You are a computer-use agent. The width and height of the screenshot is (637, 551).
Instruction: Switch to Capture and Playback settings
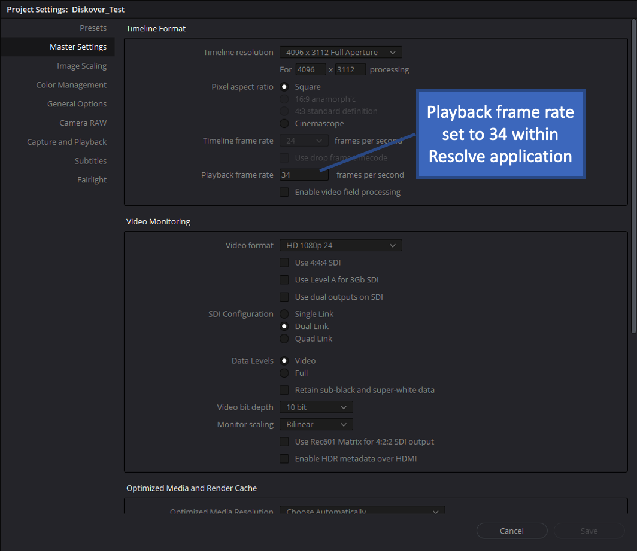[66, 142]
